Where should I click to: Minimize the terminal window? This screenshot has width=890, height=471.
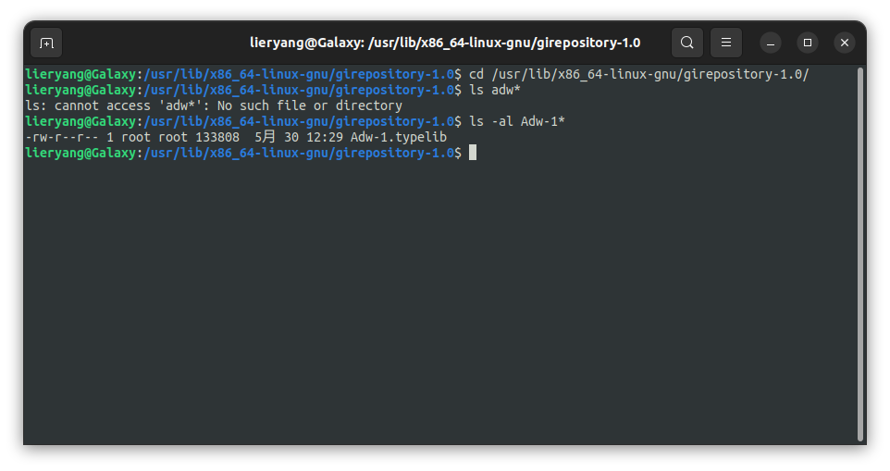[x=771, y=43]
